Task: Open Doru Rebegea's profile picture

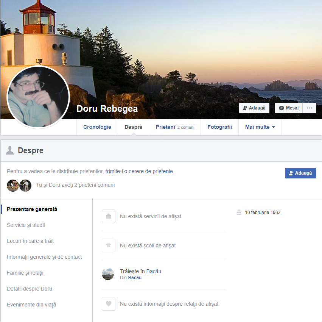Action: tap(38, 97)
